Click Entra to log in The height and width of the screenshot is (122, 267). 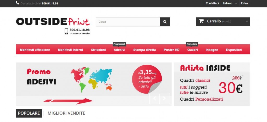click(244, 3)
